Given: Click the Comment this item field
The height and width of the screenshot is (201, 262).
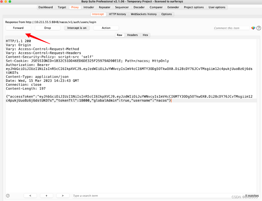Looking at the screenshot, I should [x=231, y=28].
